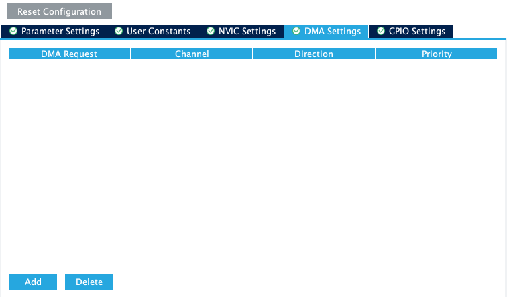
Task: Click the green check icon on User Constants
Action: (x=119, y=31)
